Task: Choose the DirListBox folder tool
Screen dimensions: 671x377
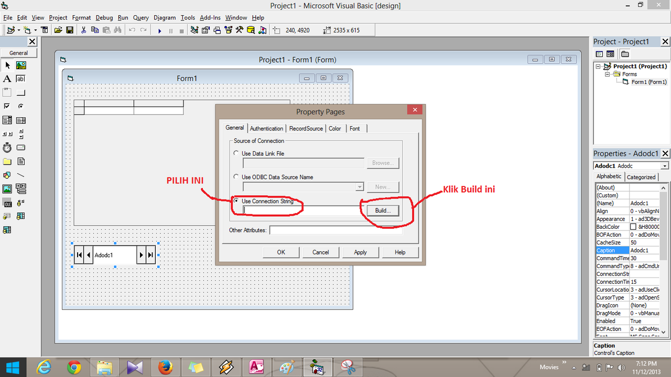Action: point(7,161)
